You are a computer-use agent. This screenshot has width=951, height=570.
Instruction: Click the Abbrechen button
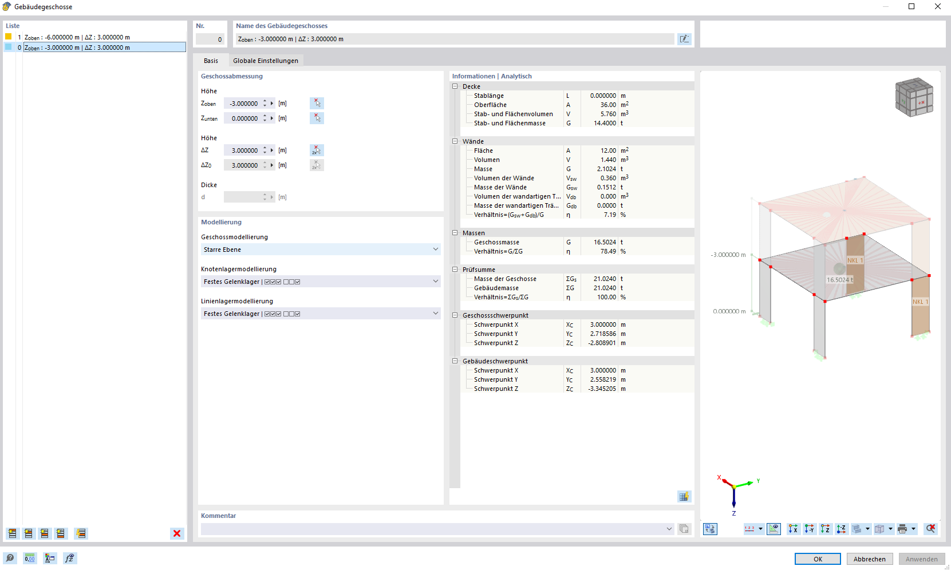[x=870, y=559]
